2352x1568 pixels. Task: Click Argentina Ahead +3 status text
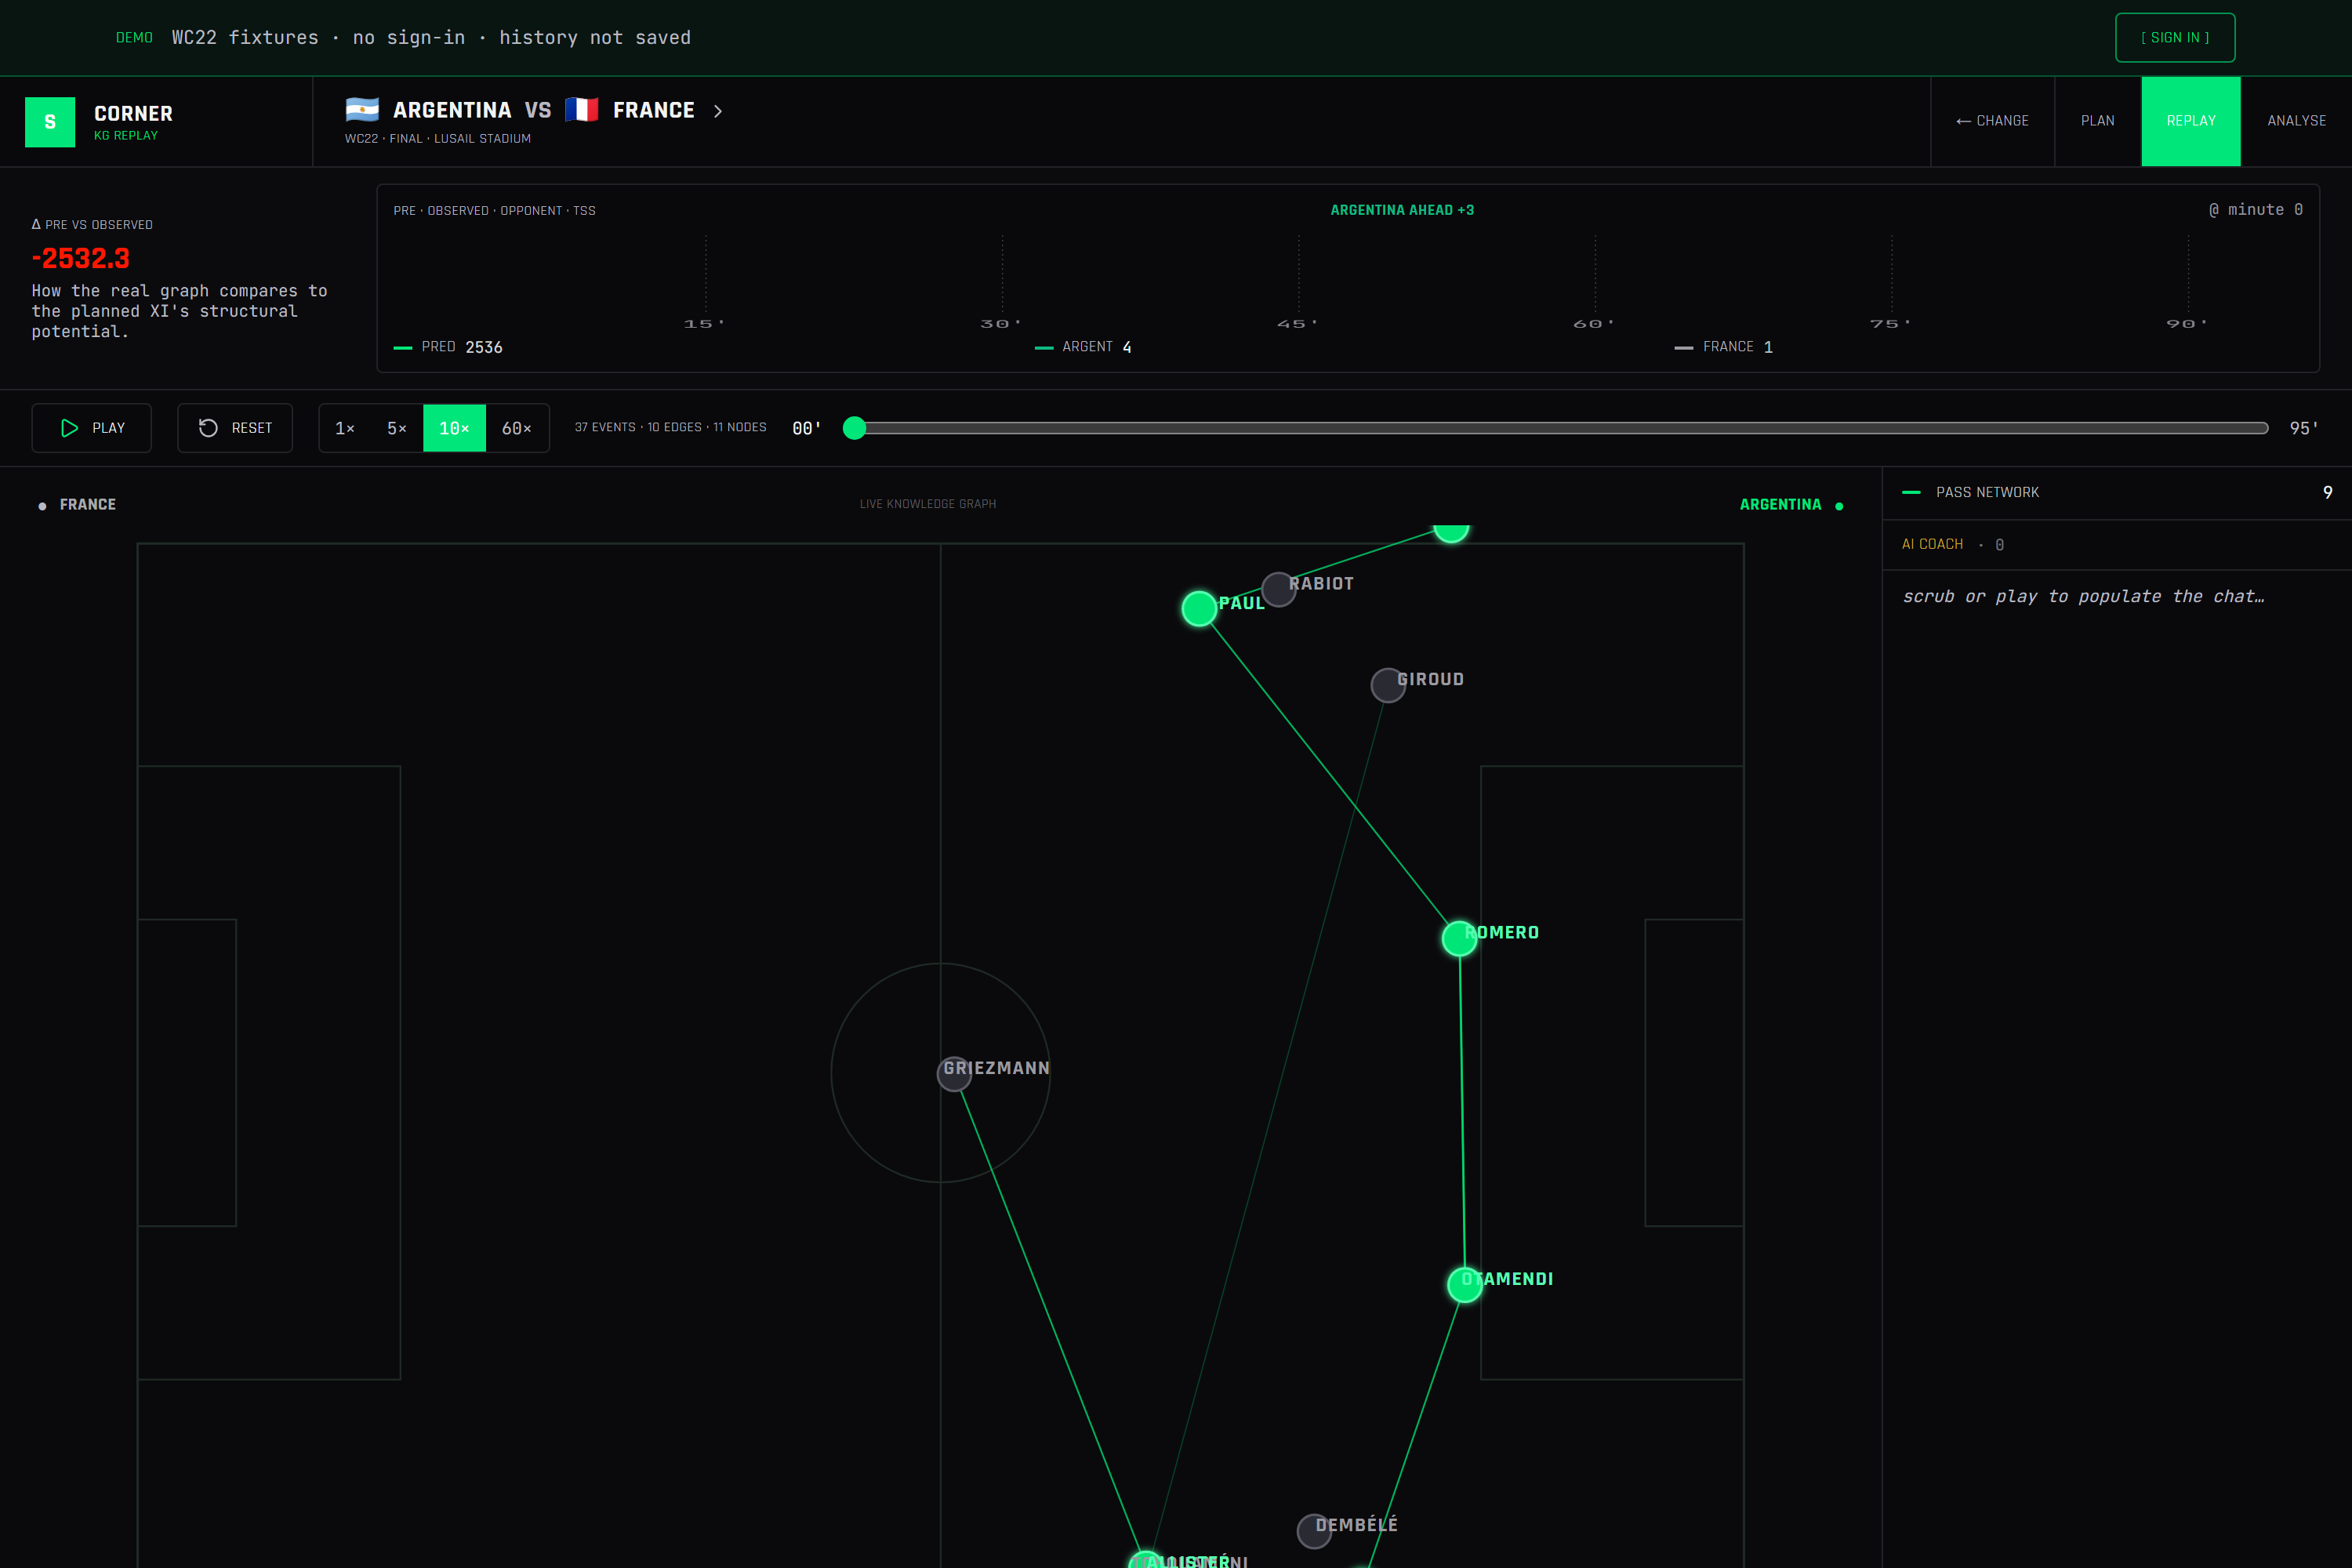(x=1402, y=210)
